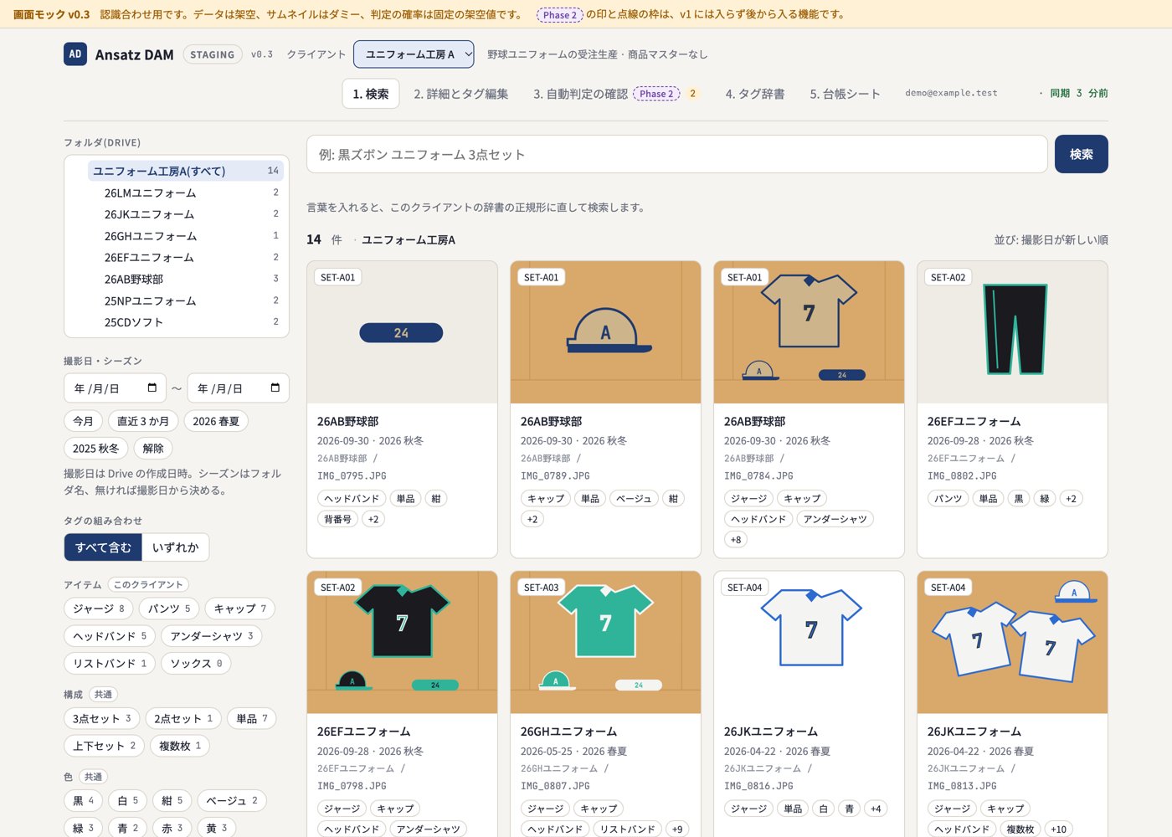1172x837 pixels.
Task: Select ユニフォーム工房A(すべて) folder
Action: [x=186, y=171]
